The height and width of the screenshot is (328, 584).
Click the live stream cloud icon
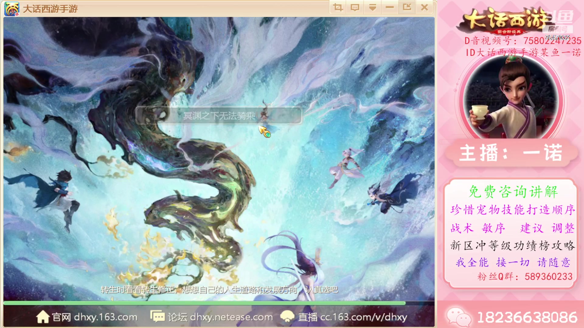(x=287, y=316)
